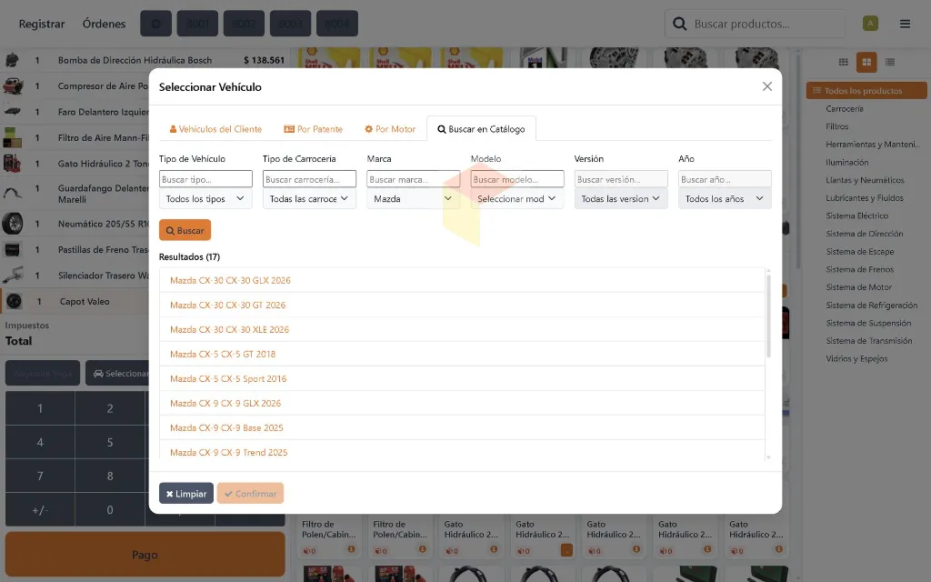
Task: Open the Seleccionar modelo dropdown
Action: click(517, 199)
